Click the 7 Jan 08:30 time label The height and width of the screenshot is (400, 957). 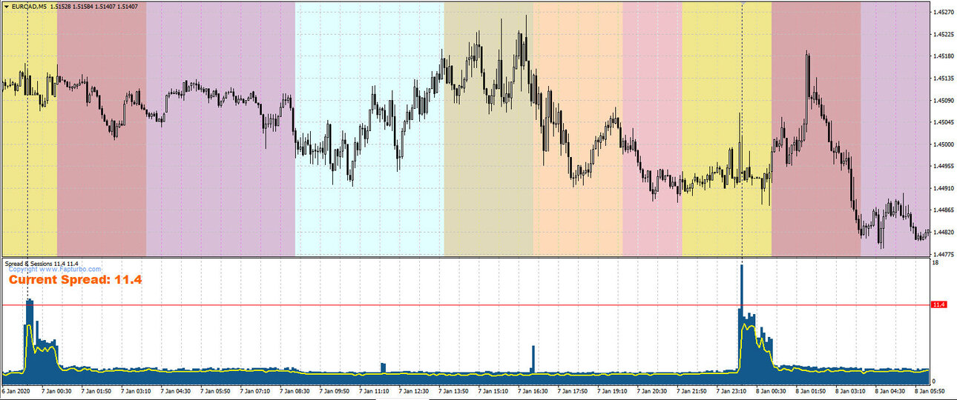click(295, 391)
